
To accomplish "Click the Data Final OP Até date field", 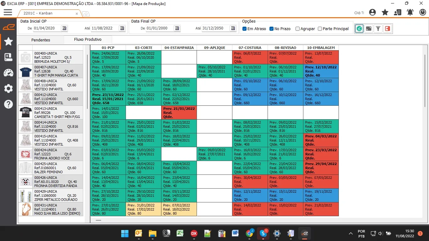I will [215, 28].
